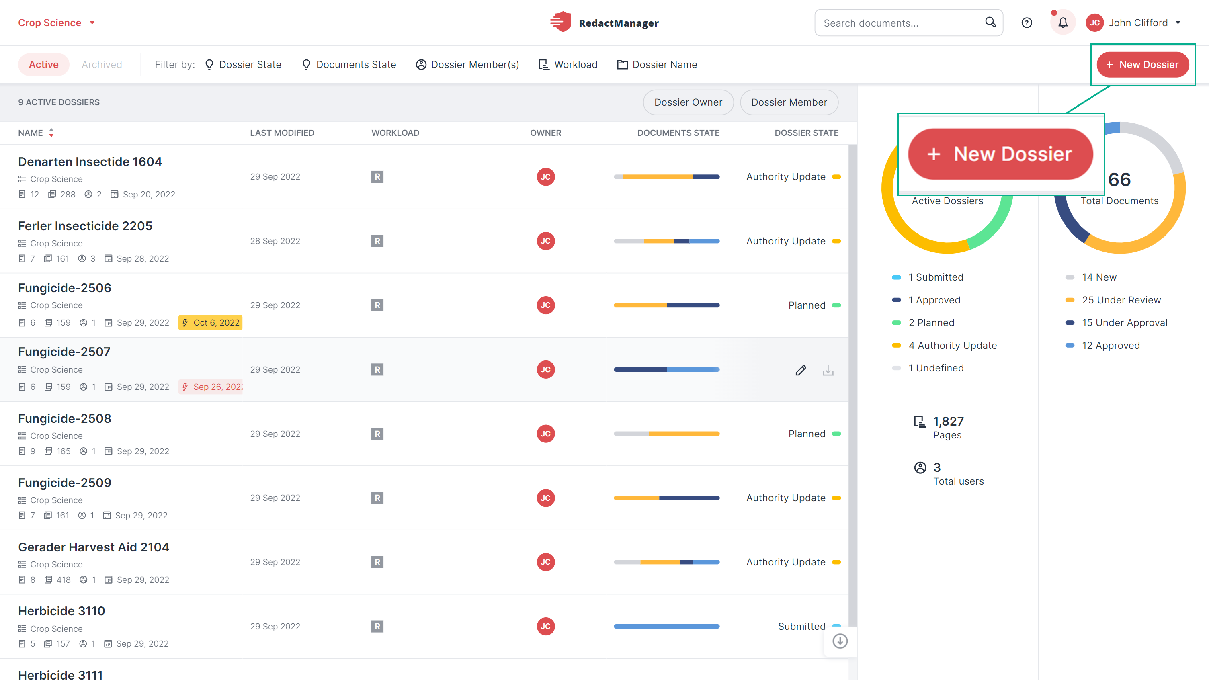Image resolution: width=1209 pixels, height=680 pixels.
Task: Click the member count icon on Denarten row
Action: pyautogui.click(x=88, y=194)
